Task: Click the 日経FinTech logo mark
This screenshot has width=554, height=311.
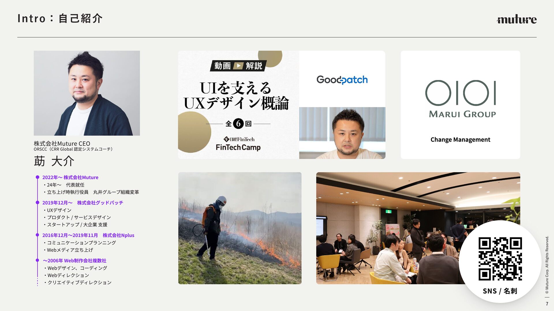Action: 227,139
